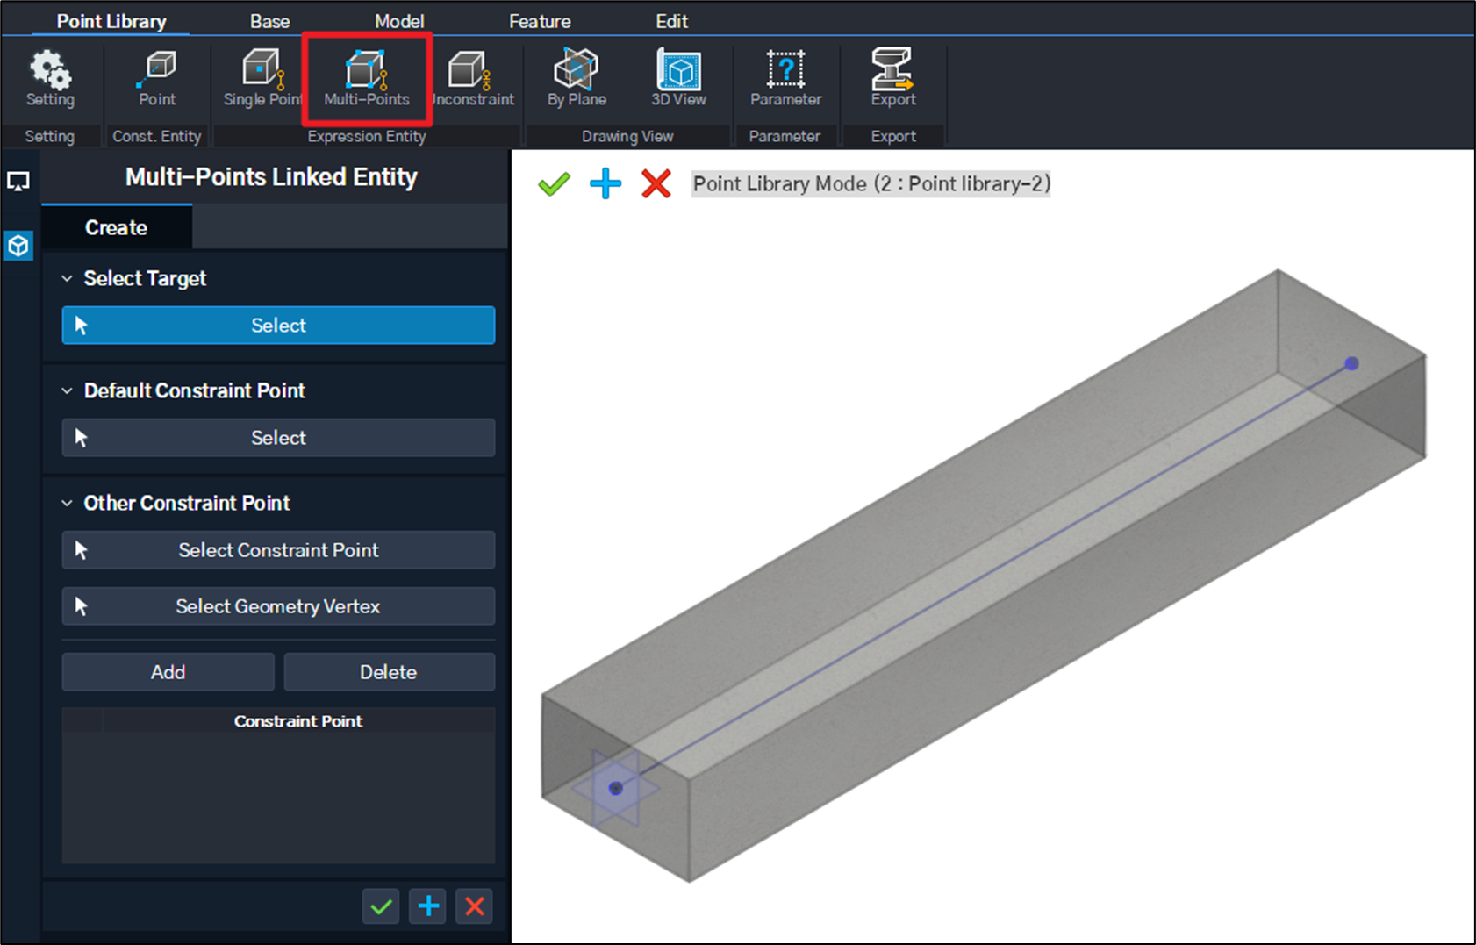Viewport: 1476px width, 945px height.
Task: Select the Point const. entity tool
Action: [157, 77]
